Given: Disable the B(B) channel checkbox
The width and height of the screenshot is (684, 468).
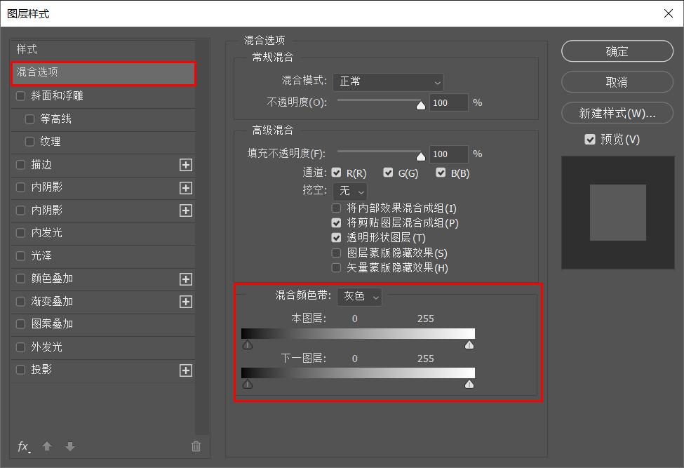Looking at the screenshot, I should point(441,172).
